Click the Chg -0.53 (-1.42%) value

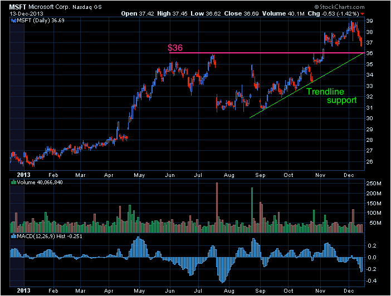pos(334,14)
